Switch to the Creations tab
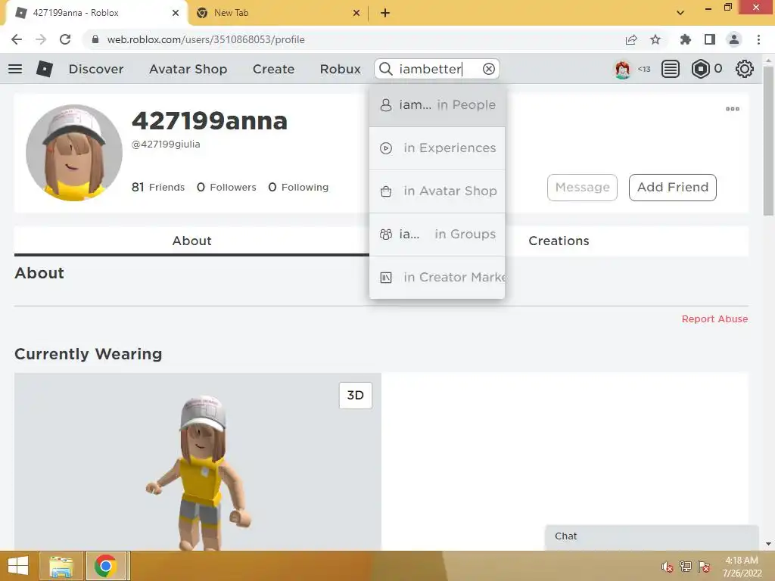 pos(559,241)
